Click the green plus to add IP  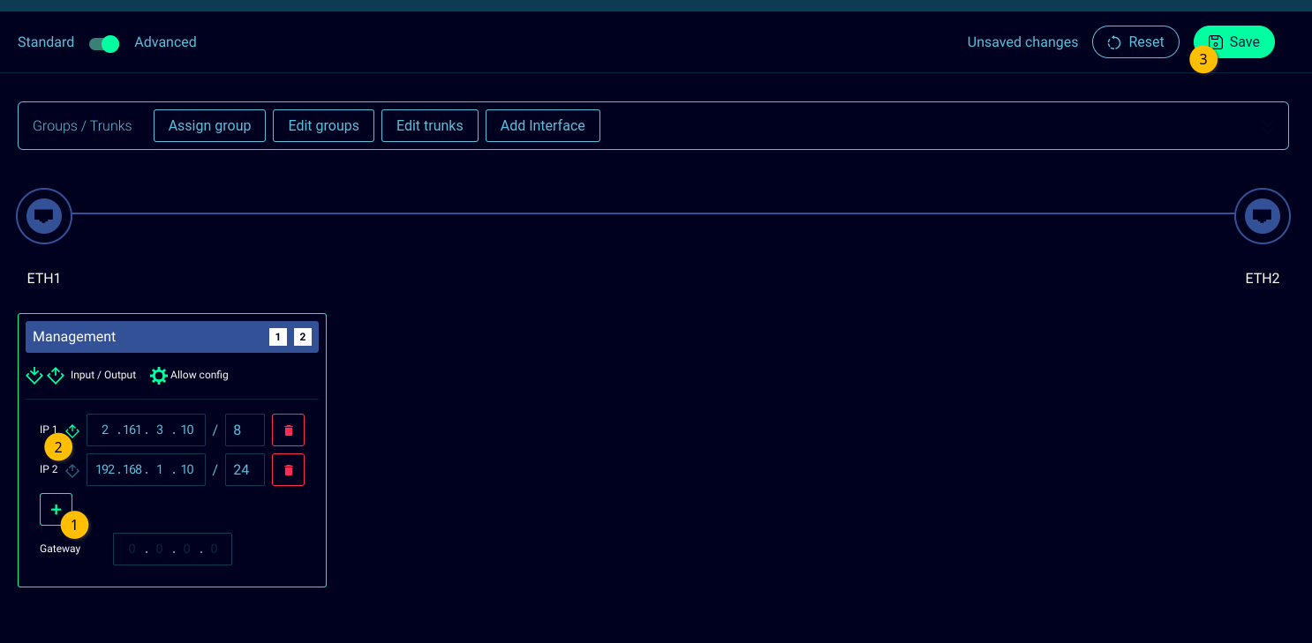(56, 509)
